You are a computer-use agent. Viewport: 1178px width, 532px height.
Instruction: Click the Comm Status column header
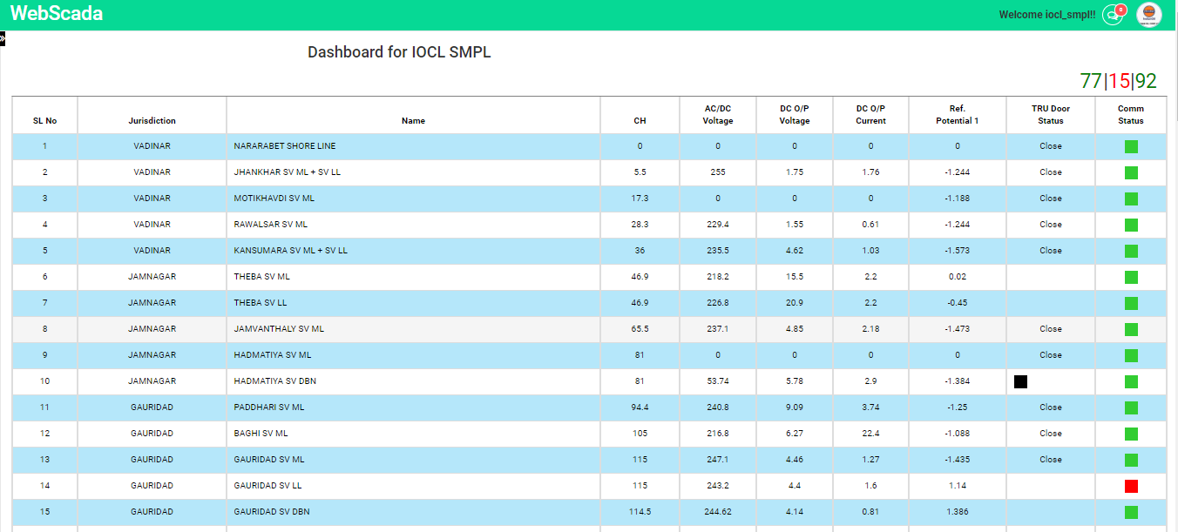tap(1130, 115)
